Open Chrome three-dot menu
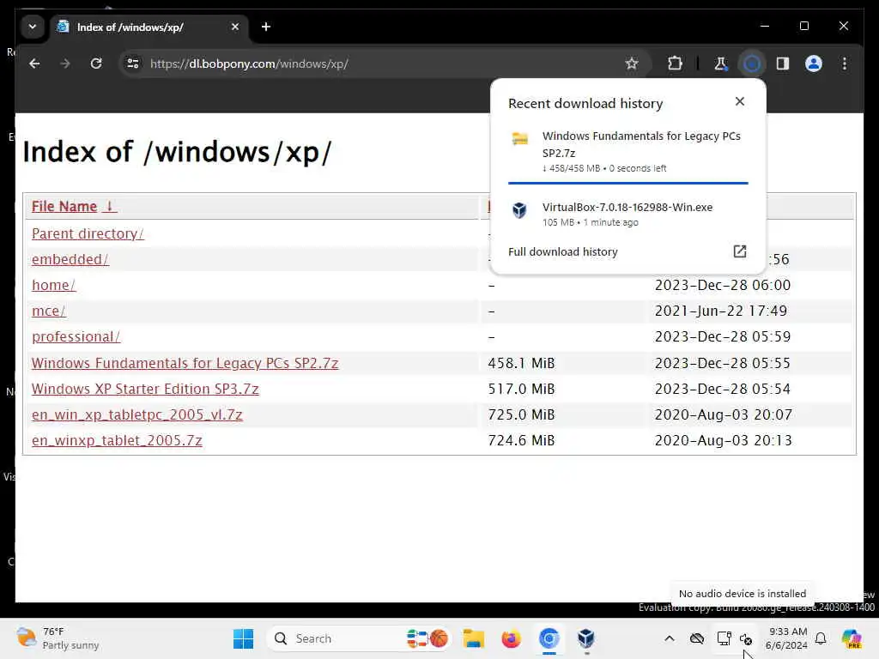This screenshot has height=659, width=879. [845, 63]
